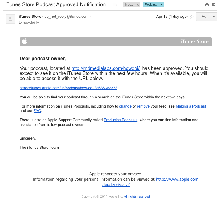Screen dimensions: 220x205
Task: Visit the Producing Podcasts community link
Action: (x=121, y=120)
